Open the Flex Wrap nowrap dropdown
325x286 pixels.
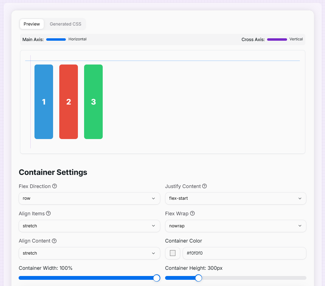(x=235, y=226)
